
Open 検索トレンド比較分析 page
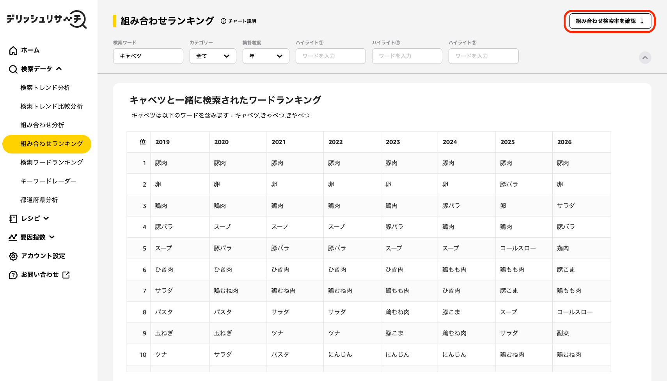pos(51,106)
